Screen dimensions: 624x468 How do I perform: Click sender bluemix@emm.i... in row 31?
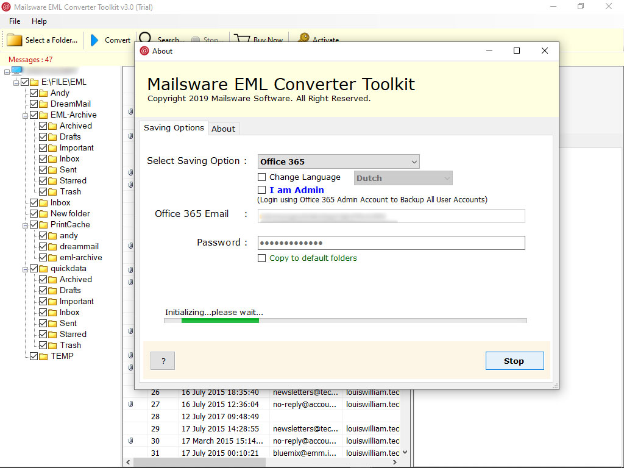305,453
